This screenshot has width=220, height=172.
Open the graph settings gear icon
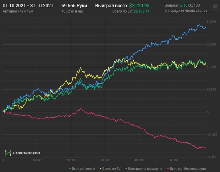(215, 6)
